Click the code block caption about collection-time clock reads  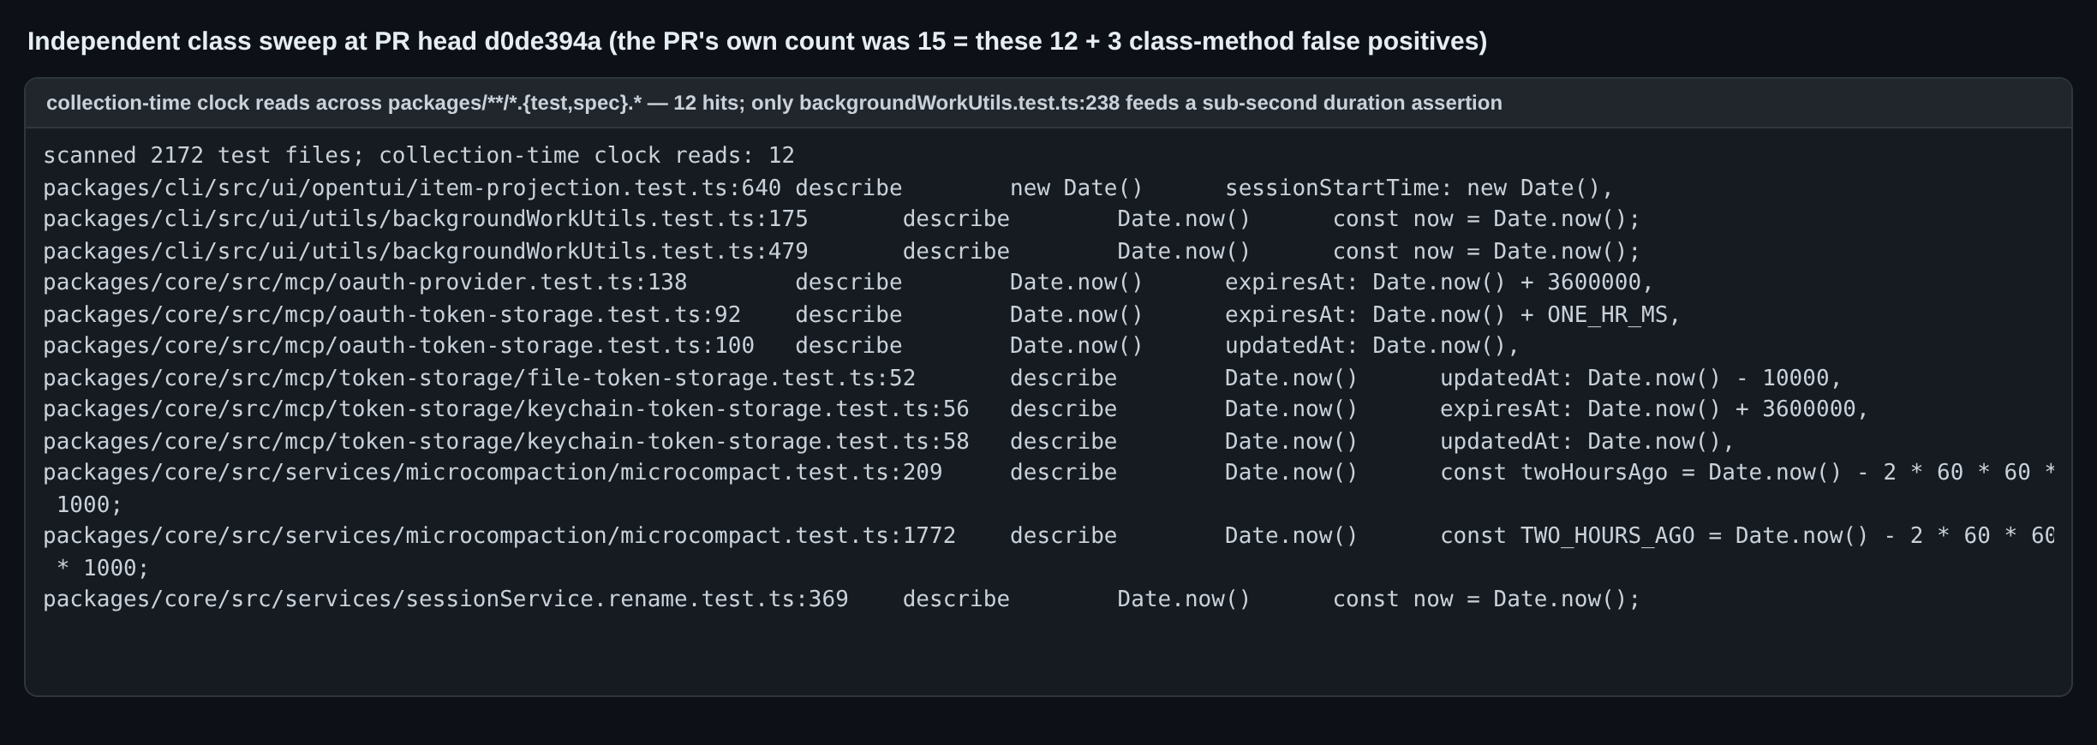774,103
